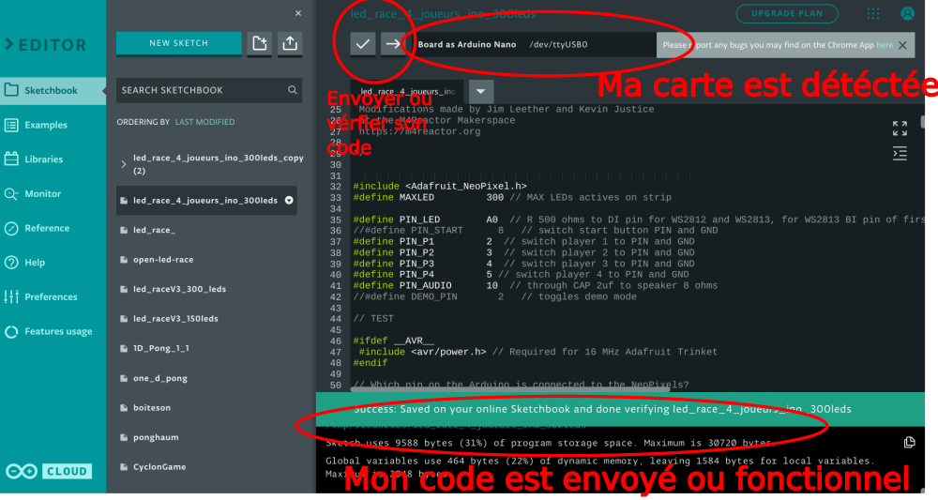
Task: Change ordering by Last Modified
Action: pyautogui.click(x=204, y=122)
